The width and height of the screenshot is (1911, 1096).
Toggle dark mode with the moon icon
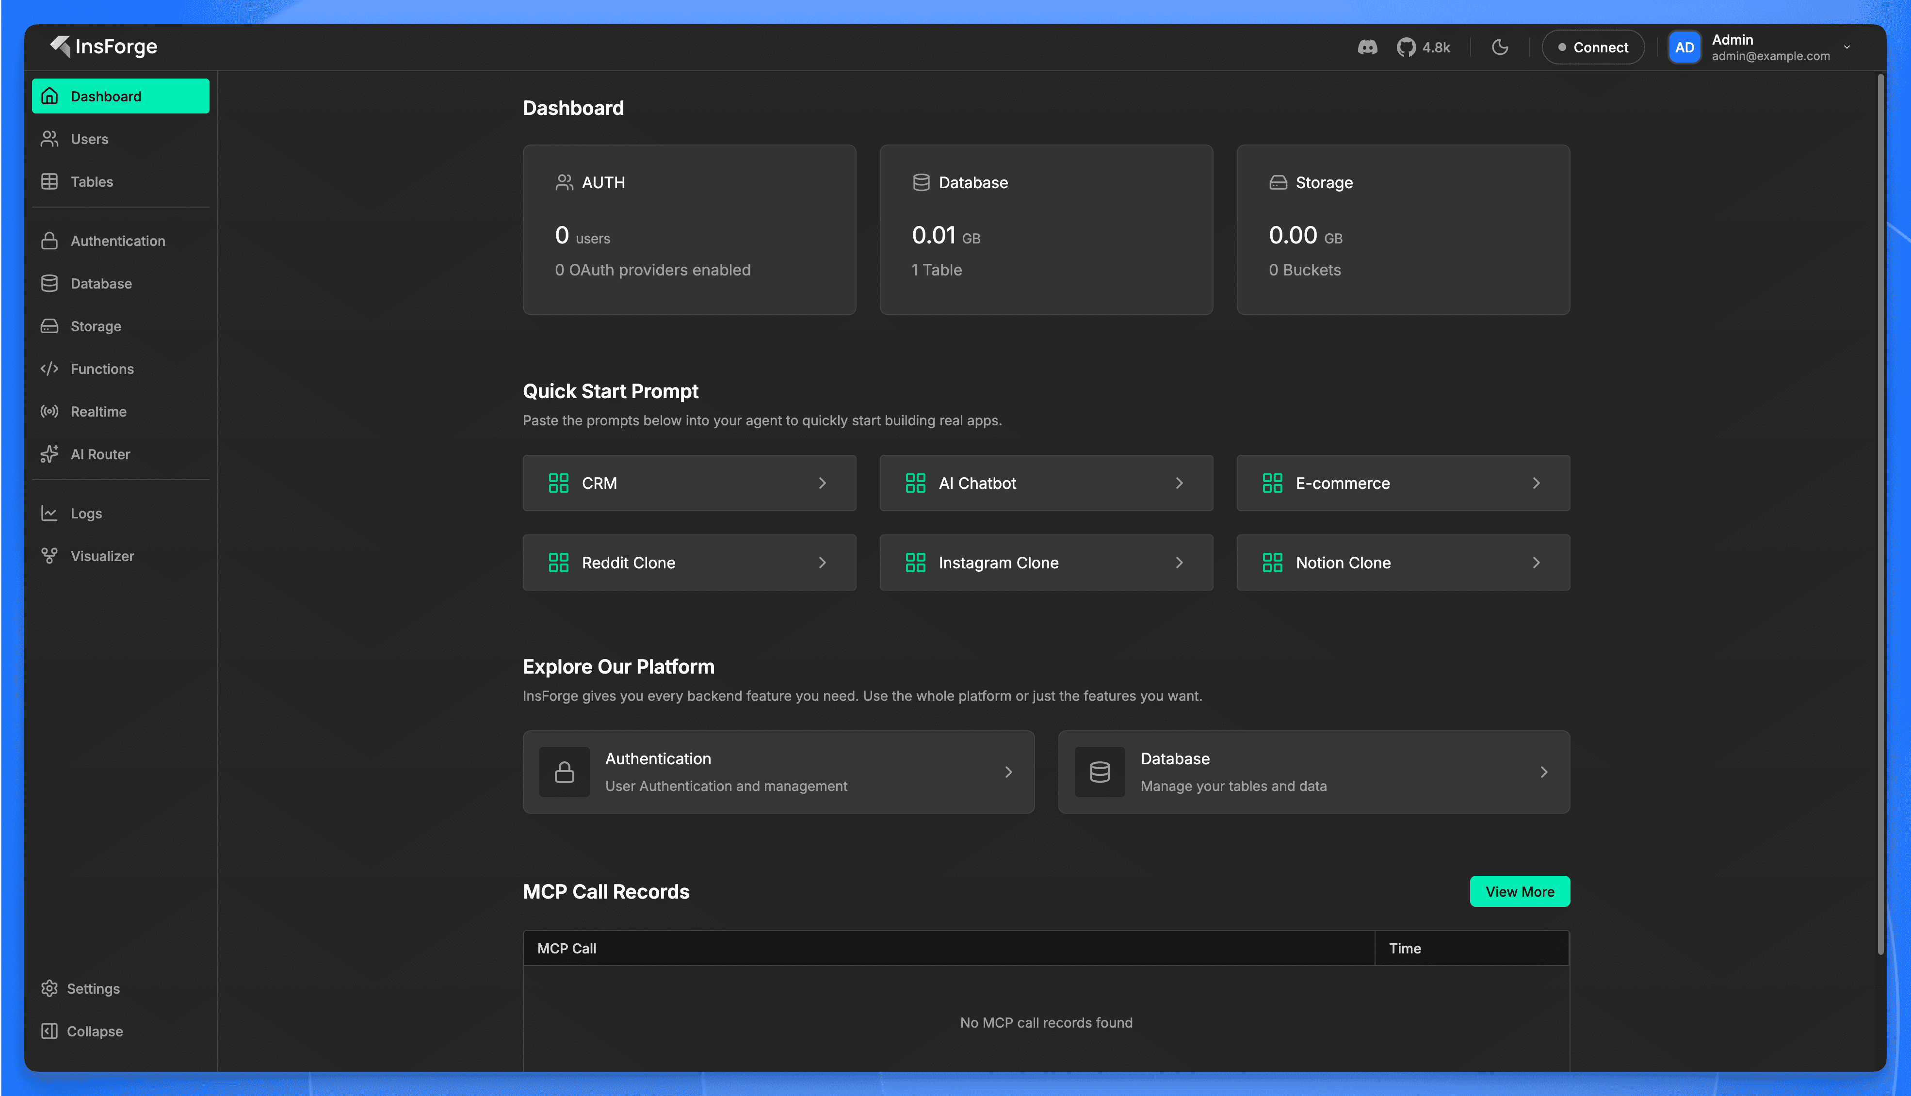click(1499, 47)
